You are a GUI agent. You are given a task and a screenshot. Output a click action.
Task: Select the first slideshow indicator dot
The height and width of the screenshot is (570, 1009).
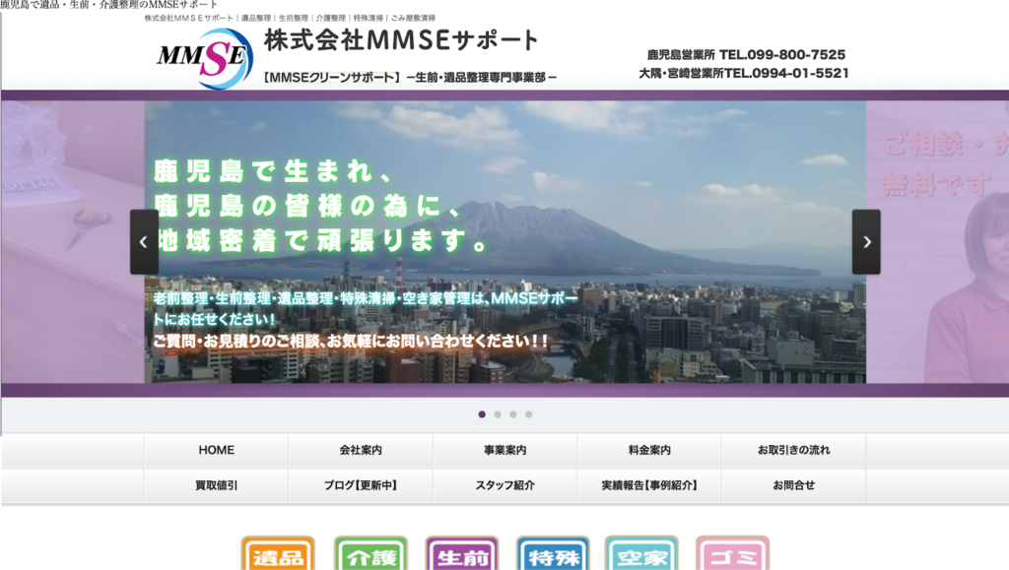point(482,414)
